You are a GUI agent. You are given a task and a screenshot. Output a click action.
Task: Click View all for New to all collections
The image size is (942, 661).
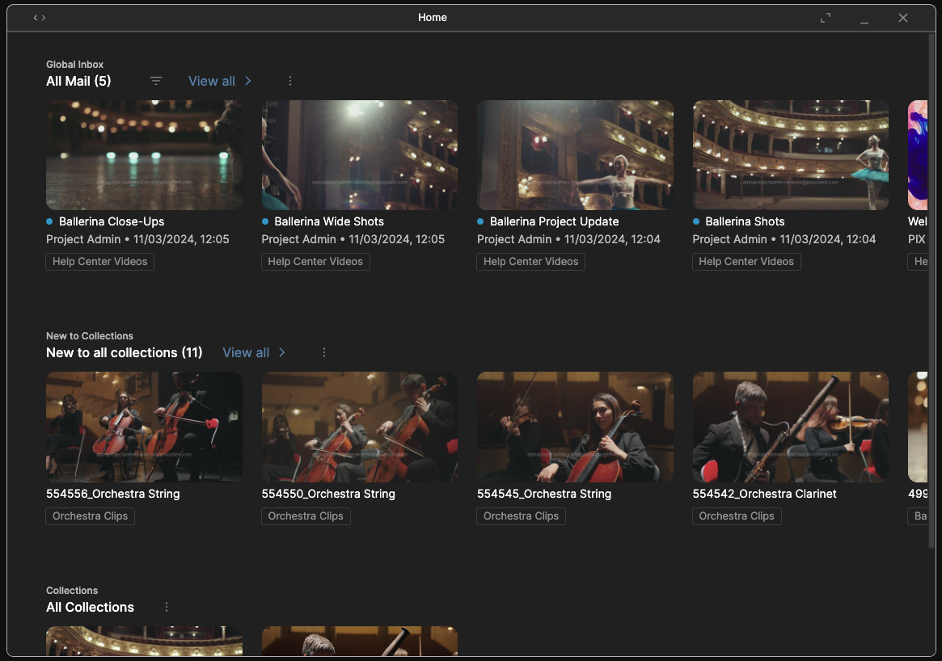tap(246, 352)
